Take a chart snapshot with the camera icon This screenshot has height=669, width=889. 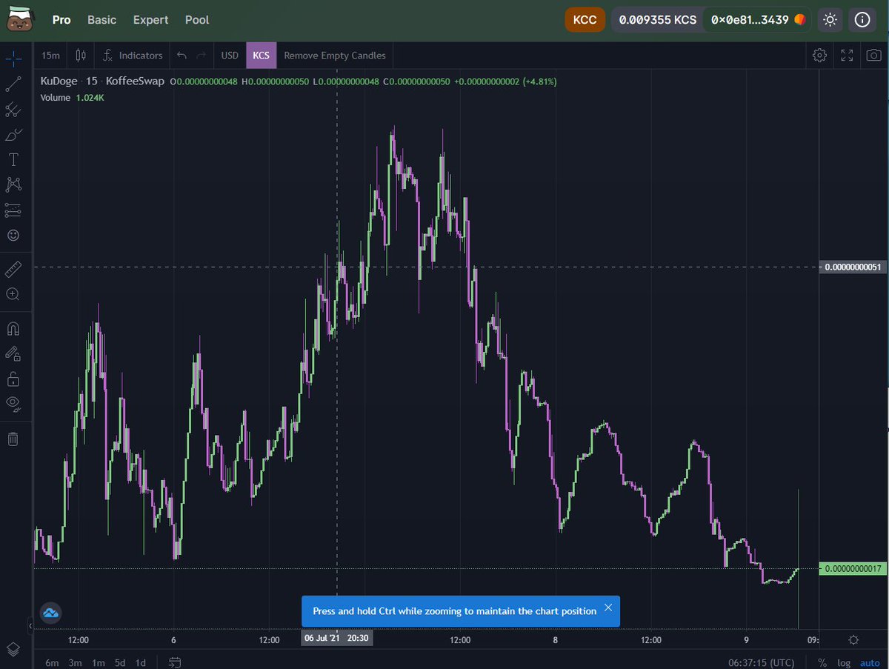tap(874, 55)
